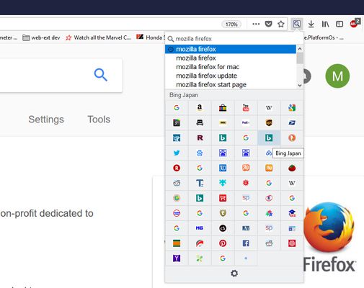Viewport: 364px width, 288px height.
Task: Click the dark maroon R engine icon
Action: click(200, 138)
